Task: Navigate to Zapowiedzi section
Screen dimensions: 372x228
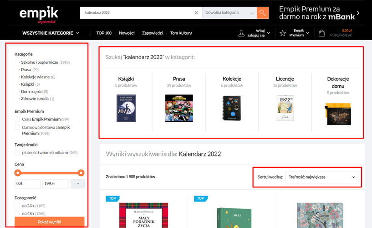Action: [153, 33]
